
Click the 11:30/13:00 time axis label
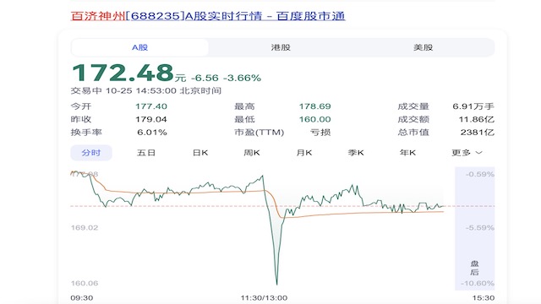(x=264, y=298)
